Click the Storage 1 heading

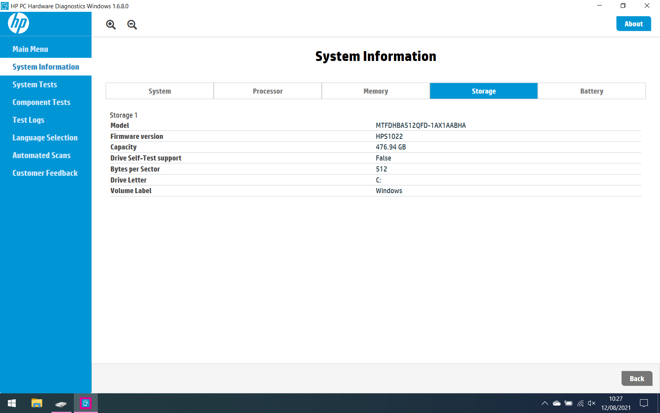(123, 115)
